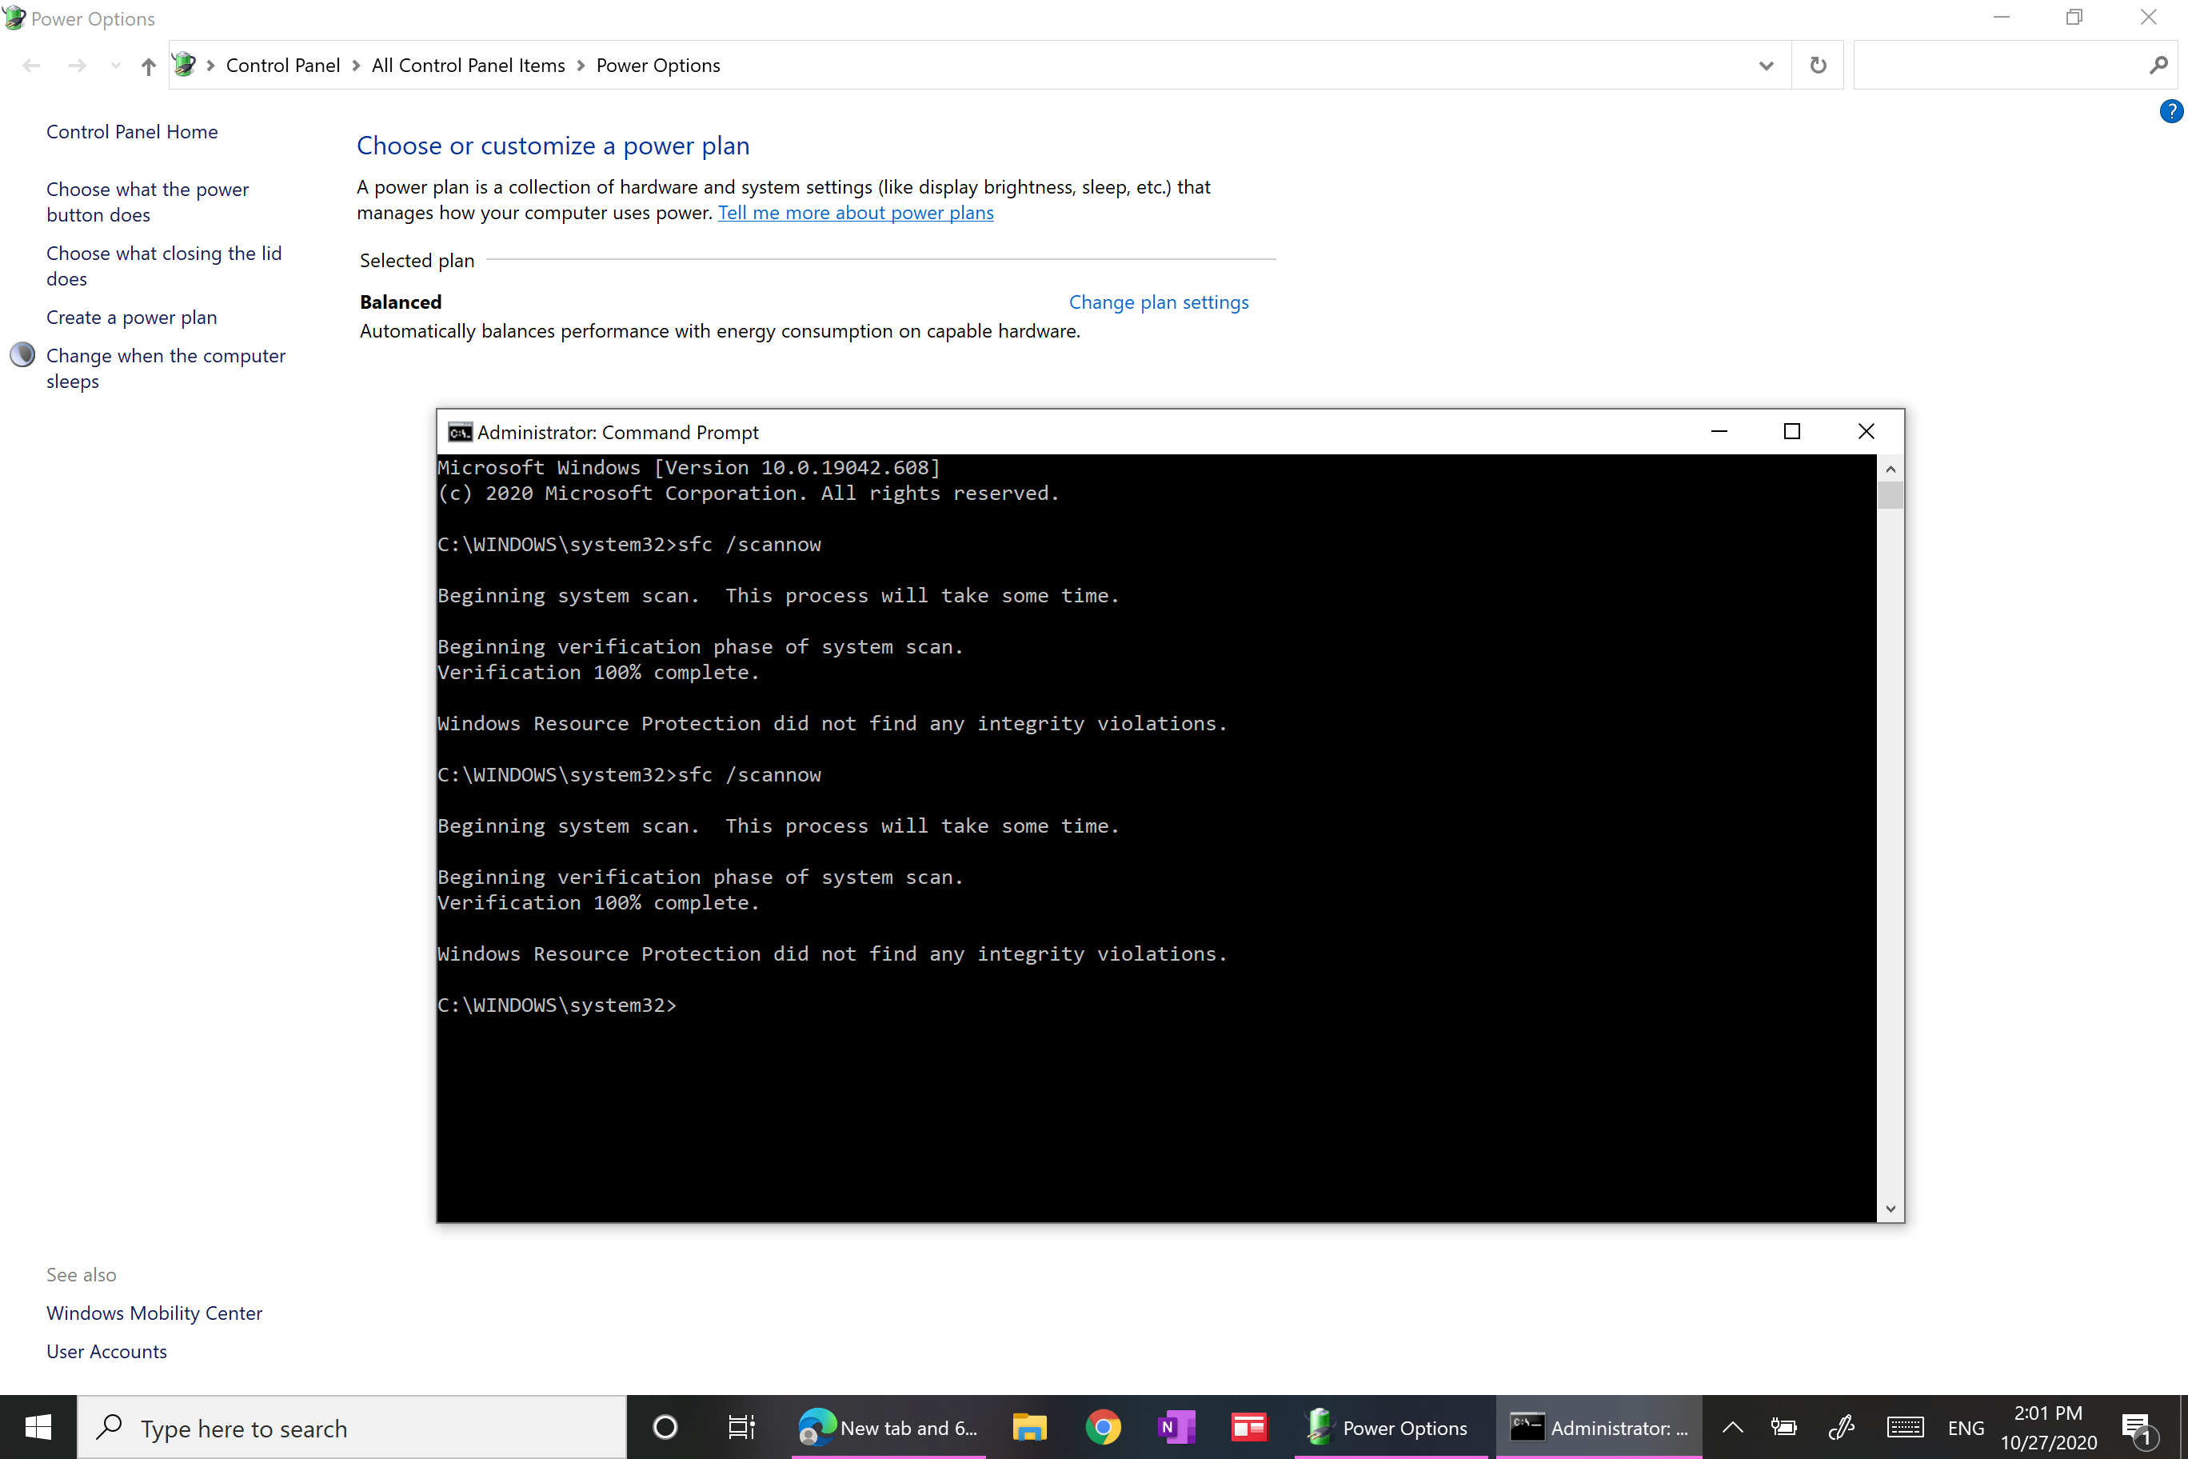This screenshot has width=2188, height=1459.
Task: Click Command Prompt scrollbar down arrow
Action: pyautogui.click(x=1891, y=1209)
